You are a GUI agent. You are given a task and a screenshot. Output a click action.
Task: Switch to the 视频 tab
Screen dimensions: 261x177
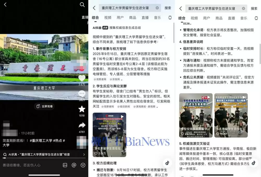[x=108, y=17]
